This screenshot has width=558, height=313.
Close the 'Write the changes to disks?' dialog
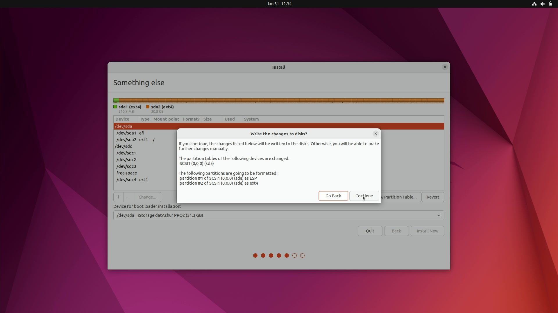click(375, 134)
